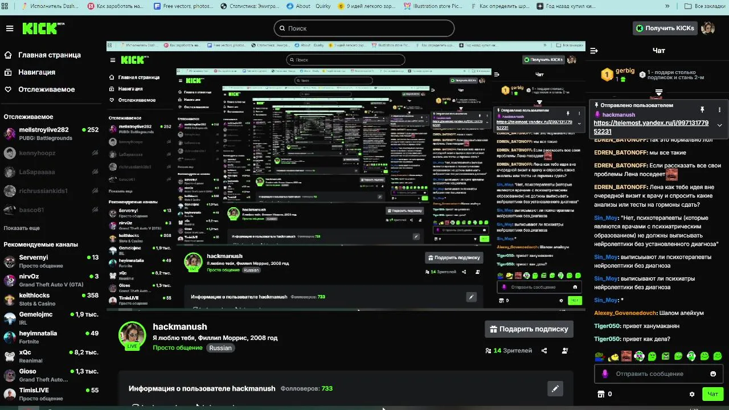
Task: Focus the Поиск search field in the header
Action: click(x=364, y=28)
